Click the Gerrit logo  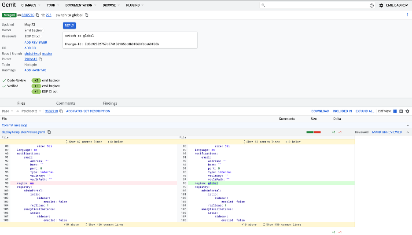tap(9, 5)
